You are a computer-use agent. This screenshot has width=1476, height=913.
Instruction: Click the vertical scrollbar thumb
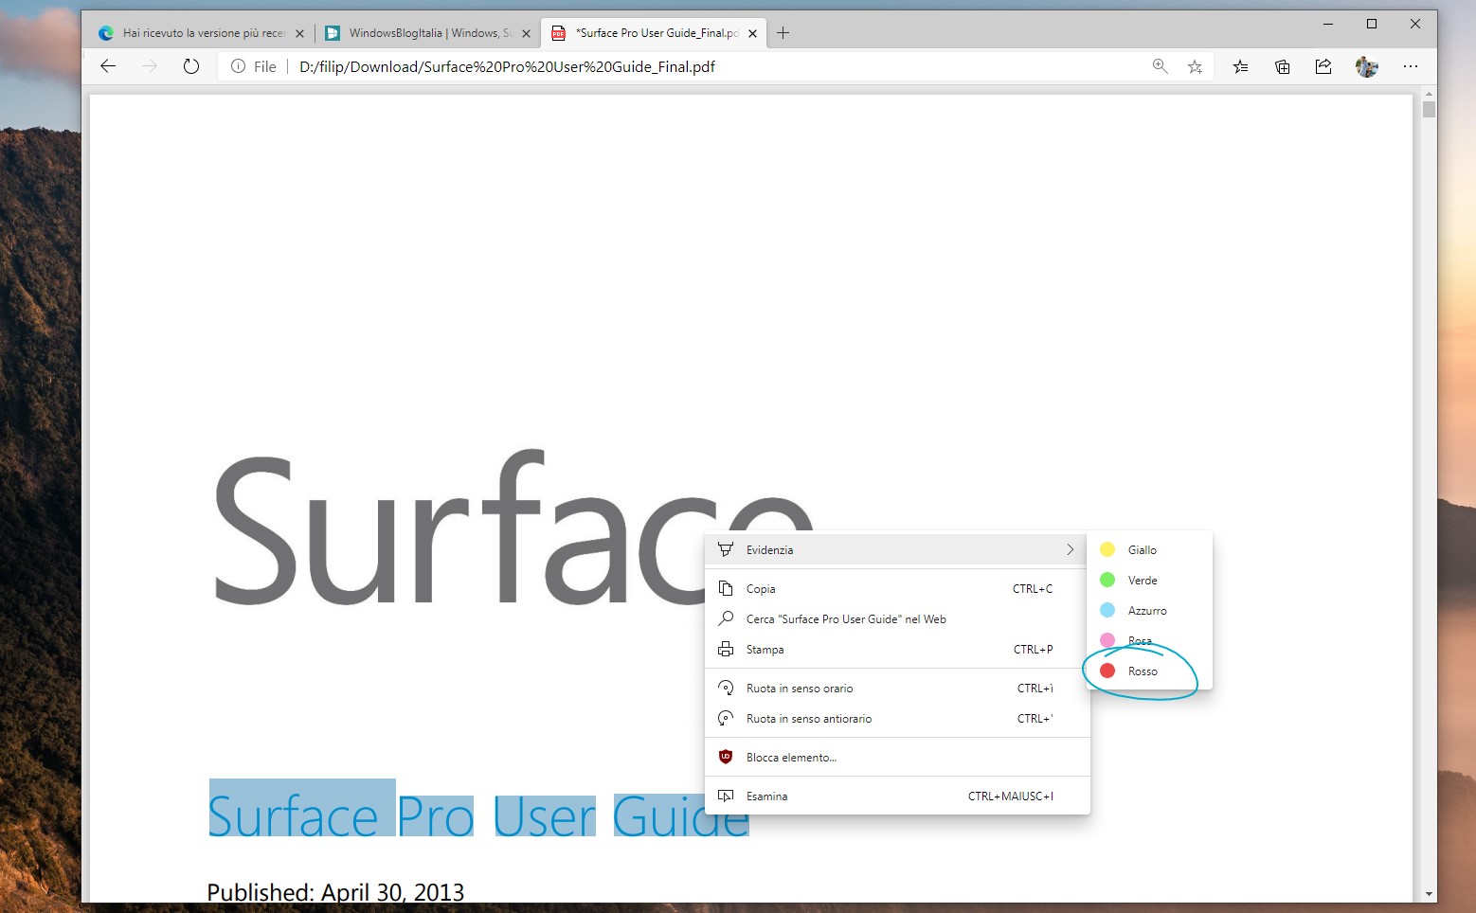click(x=1429, y=109)
